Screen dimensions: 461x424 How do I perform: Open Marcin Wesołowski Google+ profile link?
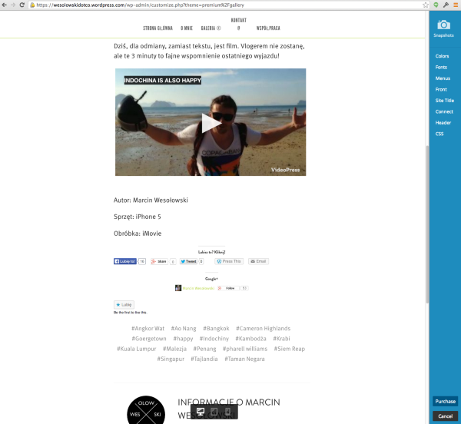coord(198,288)
